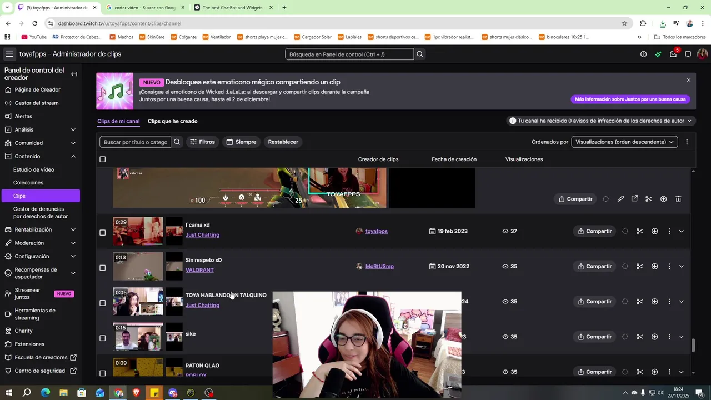The height and width of the screenshot is (400, 711).
Task: Open the whispers chat bubble icon
Action: coord(688,54)
